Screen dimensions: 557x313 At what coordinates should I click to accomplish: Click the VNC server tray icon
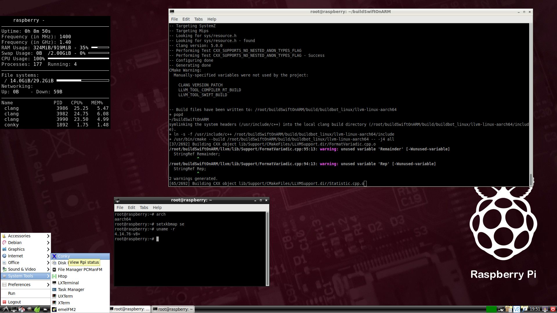pyautogui.click(x=517, y=309)
